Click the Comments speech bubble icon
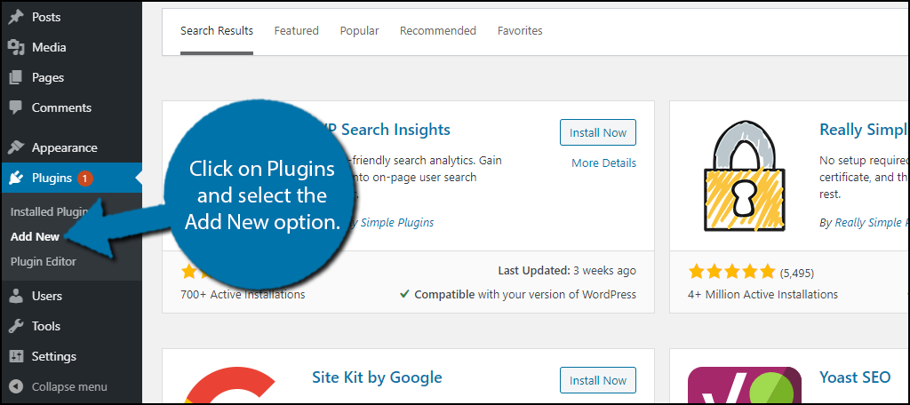This screenshot has height=405, width=910. tap(16, 108)
